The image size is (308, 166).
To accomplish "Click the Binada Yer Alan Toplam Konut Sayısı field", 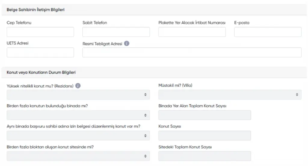I will point(205,115).
